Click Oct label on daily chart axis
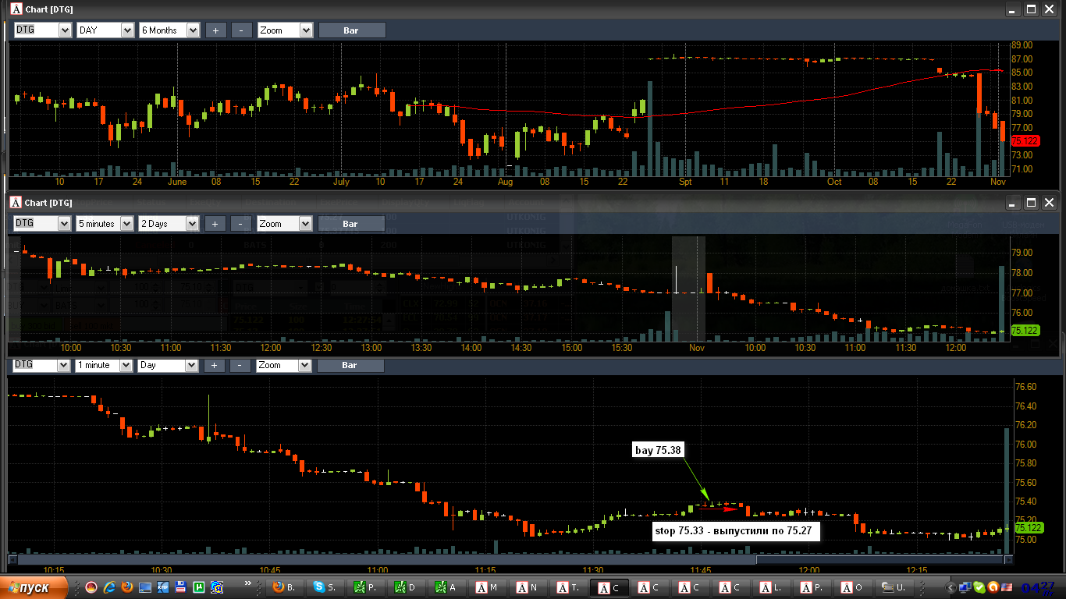Screen dimensions: 1066x599 coord(834,182)
